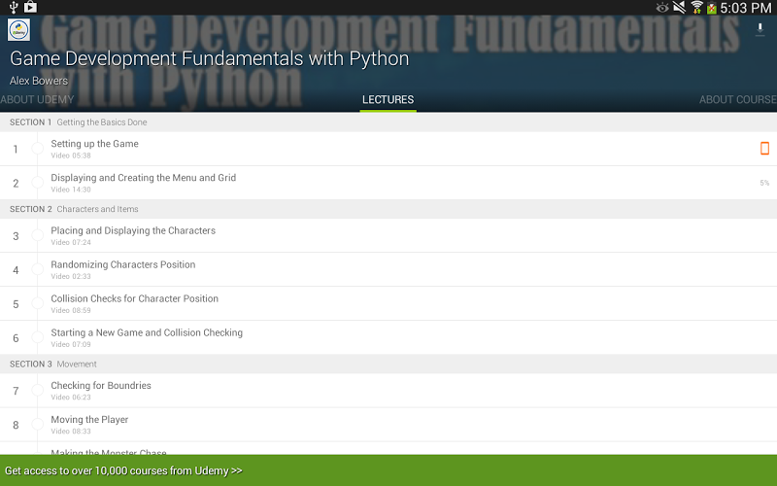Switch to the About Udemy tab

[37, 100]
